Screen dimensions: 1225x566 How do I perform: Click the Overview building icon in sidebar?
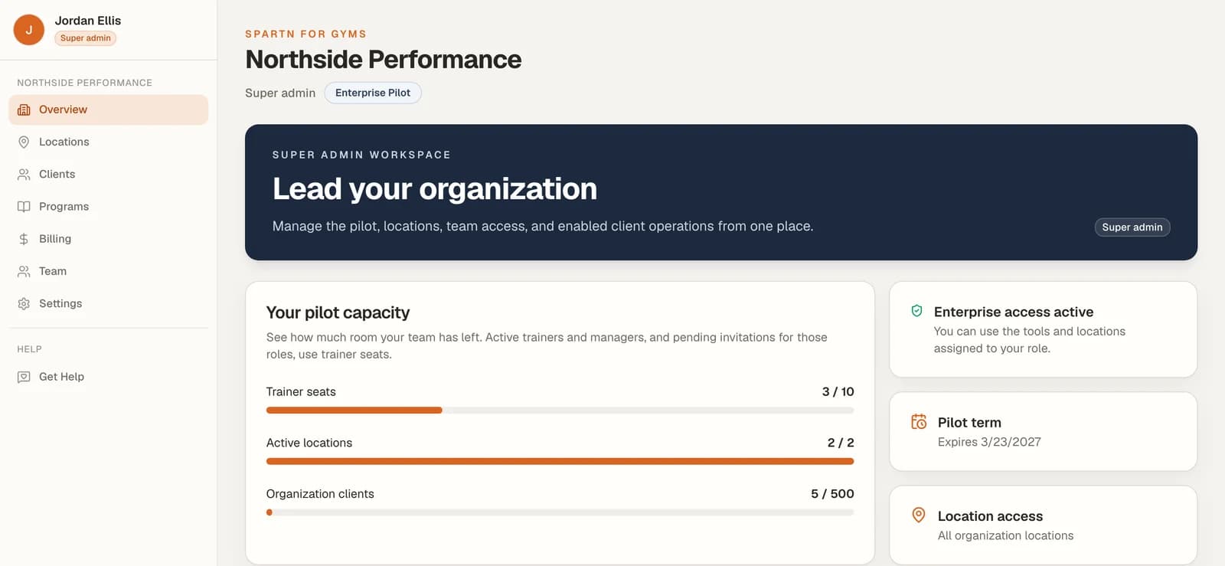24,110
